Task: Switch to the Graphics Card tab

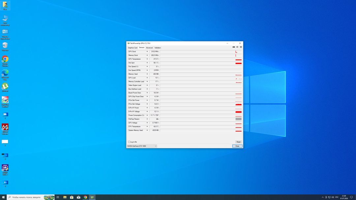Action: click(133, 48)
